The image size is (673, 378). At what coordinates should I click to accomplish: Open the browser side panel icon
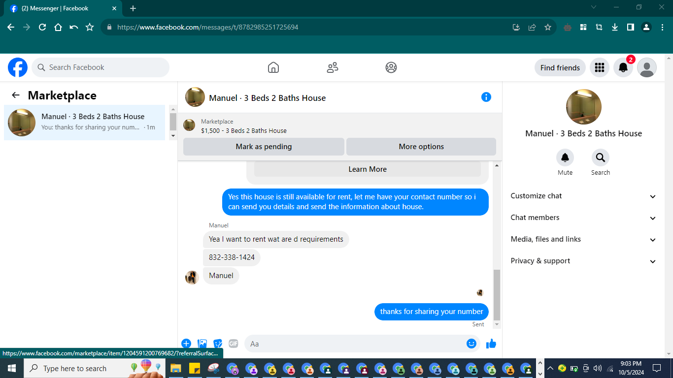tap(631, 27)
